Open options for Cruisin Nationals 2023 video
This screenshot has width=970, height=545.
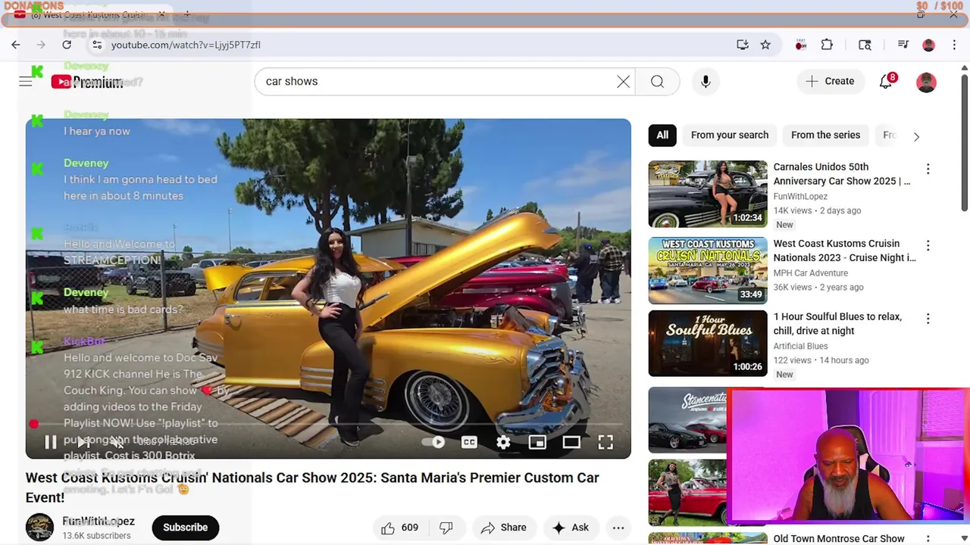[928, 245]
